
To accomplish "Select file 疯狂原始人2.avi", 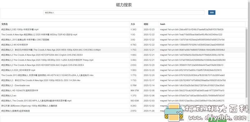I will (x=9, y=96).
